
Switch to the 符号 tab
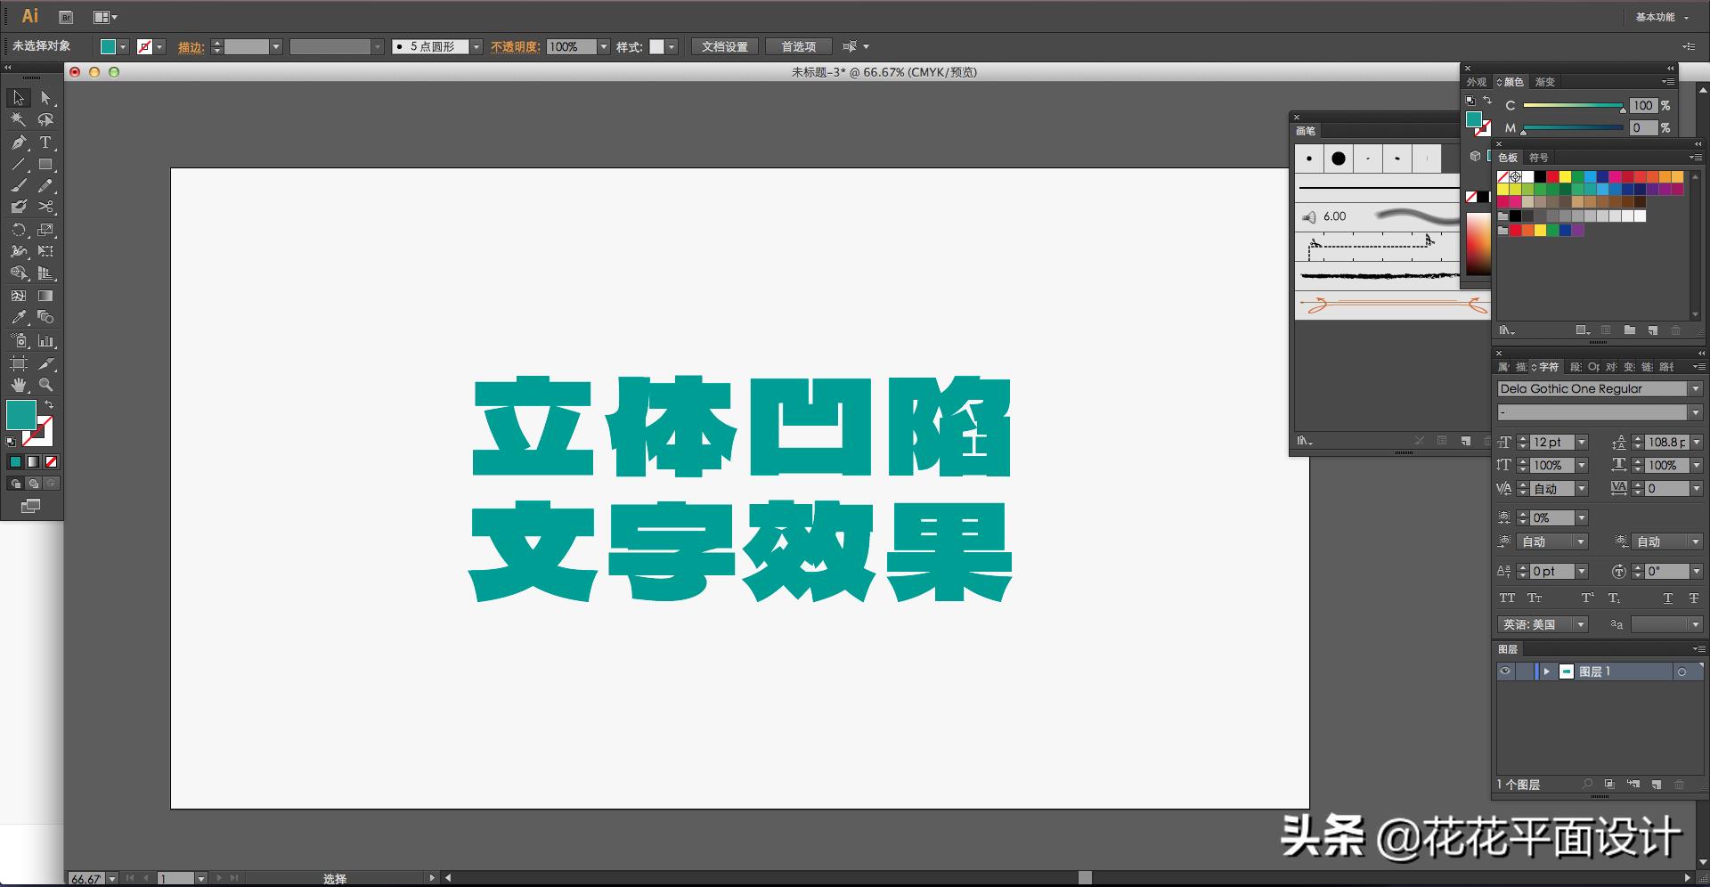click(x=1538, y=158)
